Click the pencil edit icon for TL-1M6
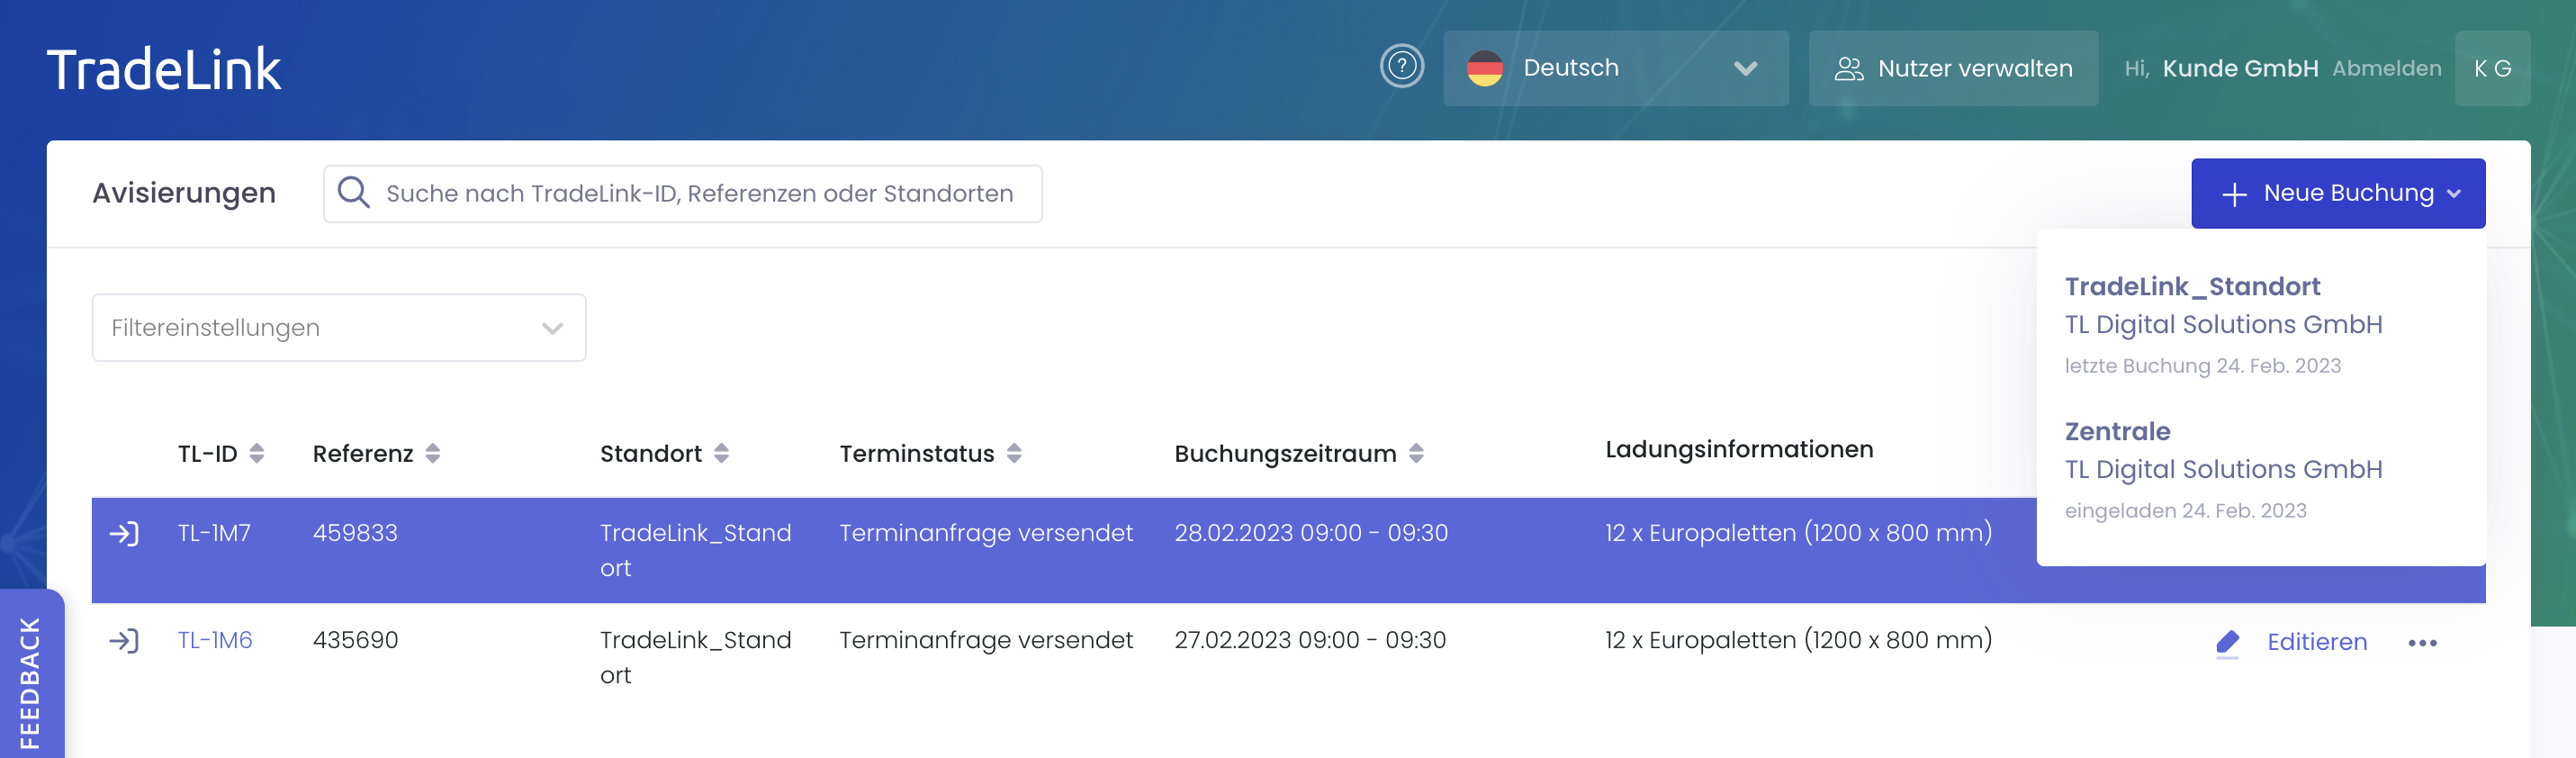The width and height of the screenshot is (2576, 758). click(2227, 642)
